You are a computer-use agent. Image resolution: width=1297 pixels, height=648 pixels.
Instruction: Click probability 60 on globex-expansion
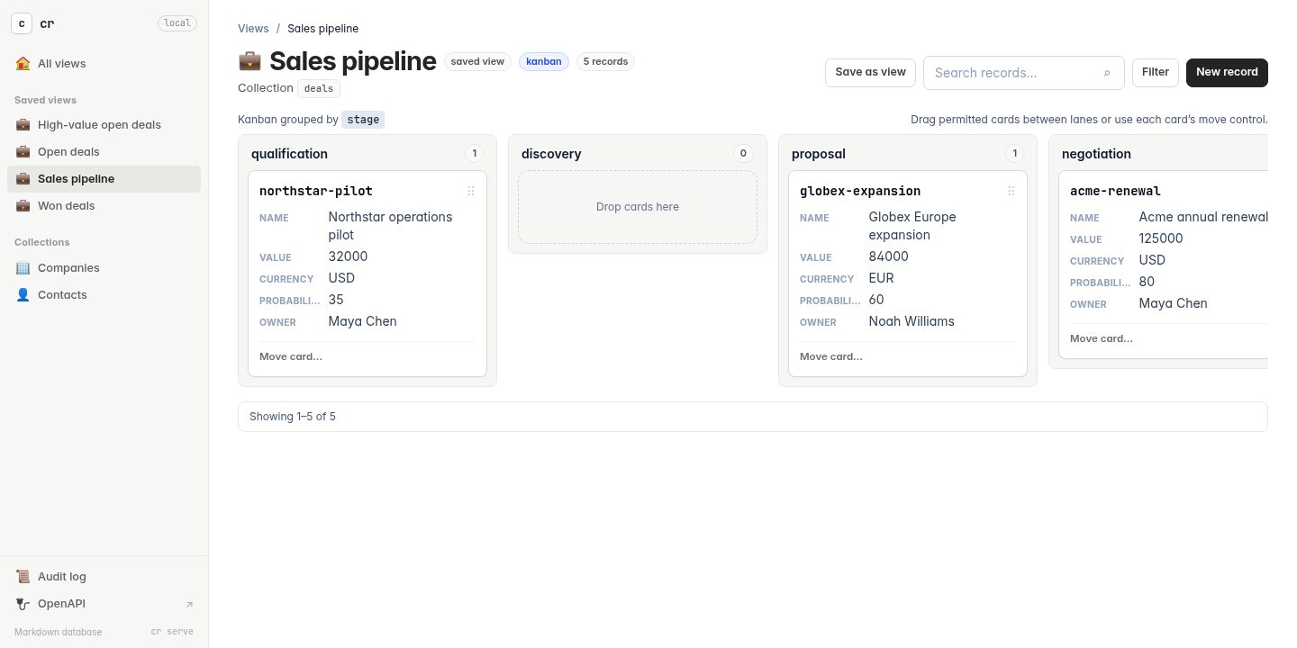(x=876, y=300)
